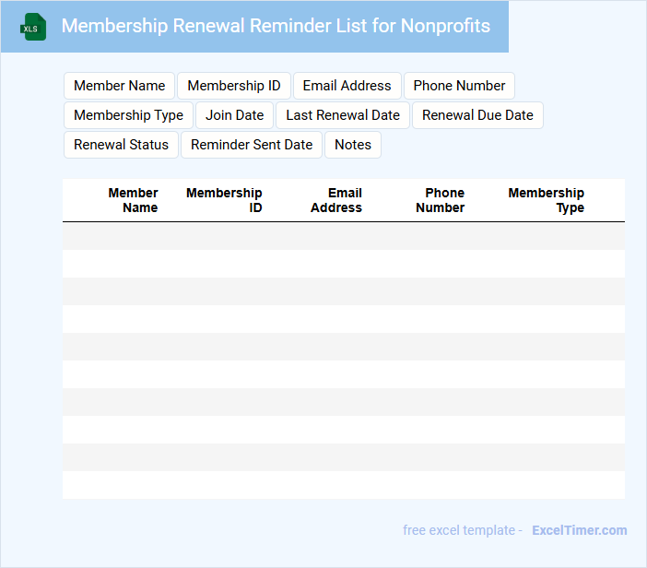This screenshot has height=568, width=647.
Task: Click the Member Name column header
Action: coord(133,200)
